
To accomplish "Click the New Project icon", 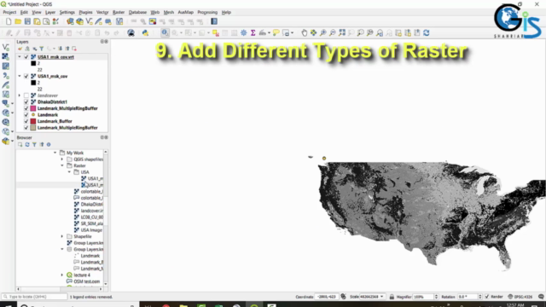I will [x=9, y=21].
